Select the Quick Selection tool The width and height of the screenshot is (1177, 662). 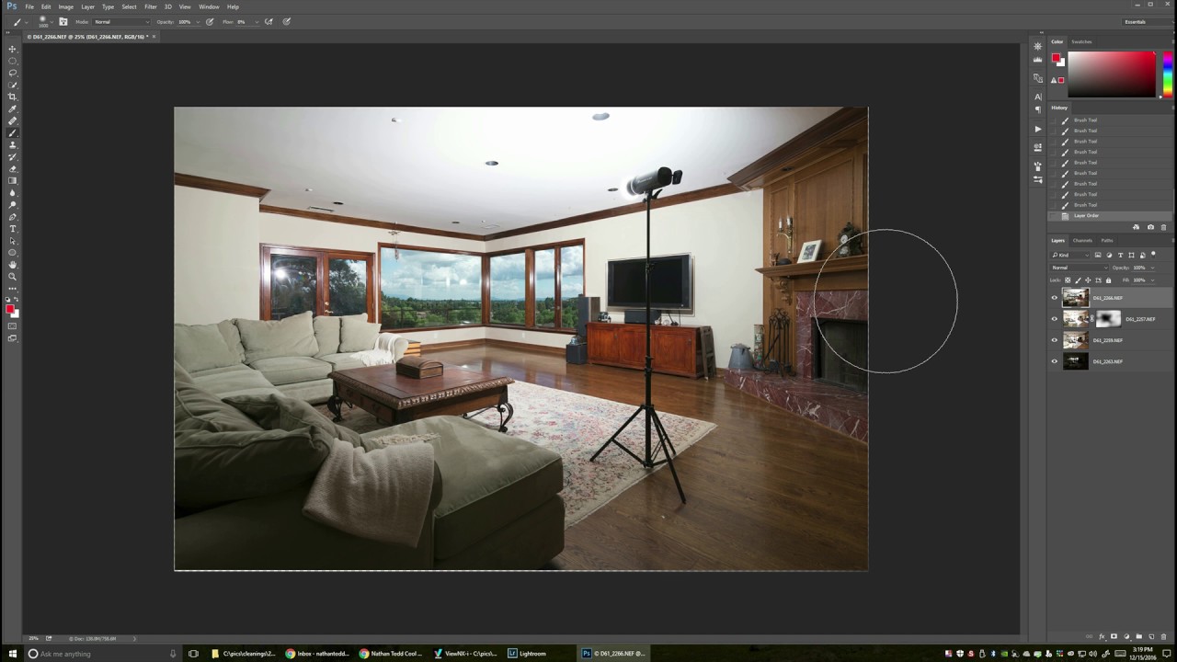(12, 85)
